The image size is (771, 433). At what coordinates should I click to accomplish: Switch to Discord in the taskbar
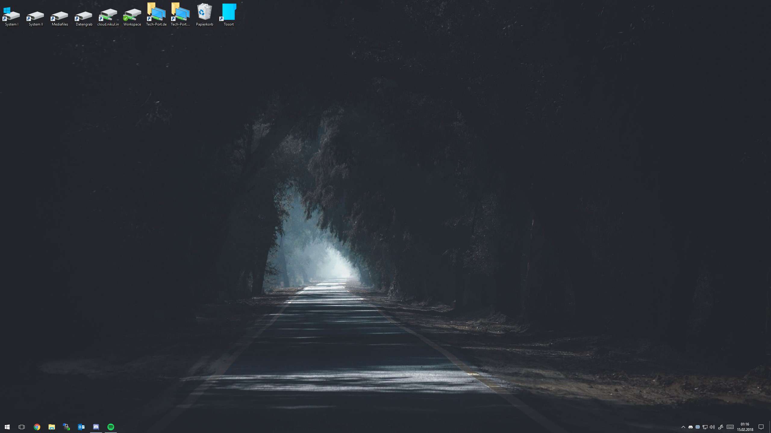pos(96,427)
